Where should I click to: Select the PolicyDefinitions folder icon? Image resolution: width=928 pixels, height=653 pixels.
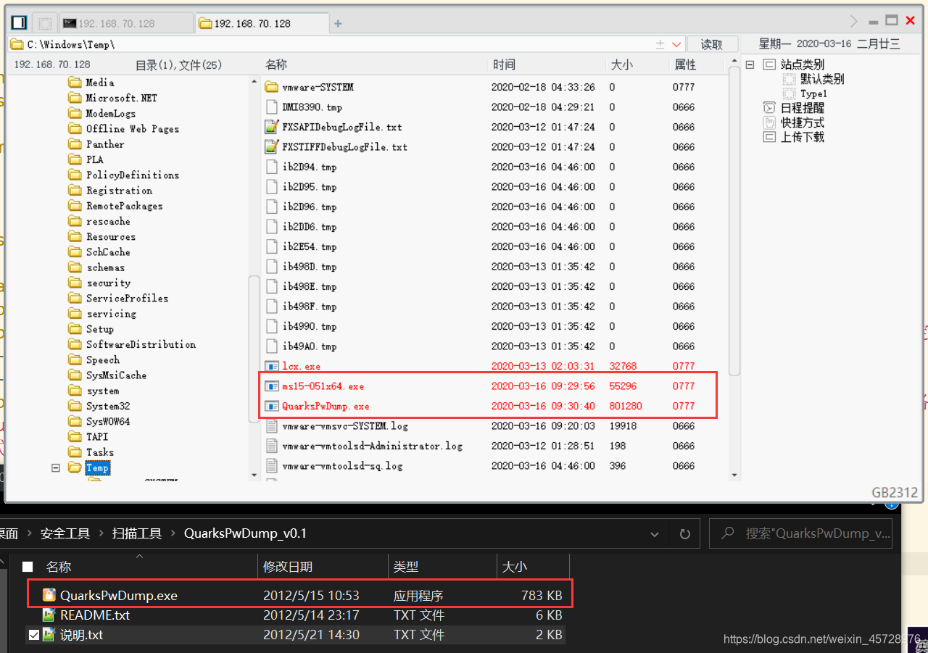(75, 175)
